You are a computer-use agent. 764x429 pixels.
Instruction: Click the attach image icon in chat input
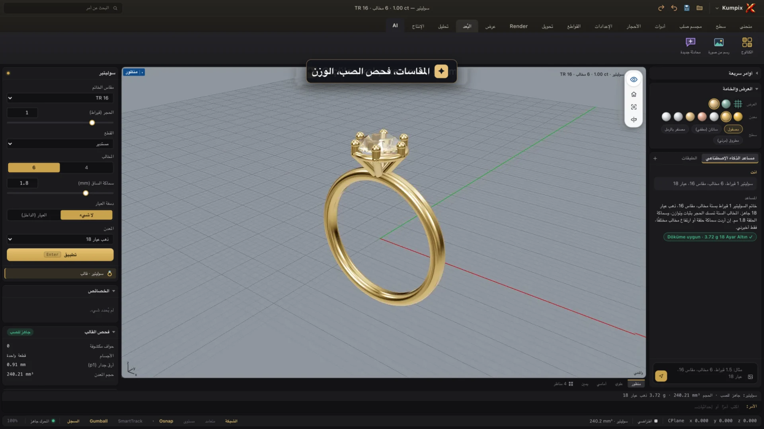750,377
